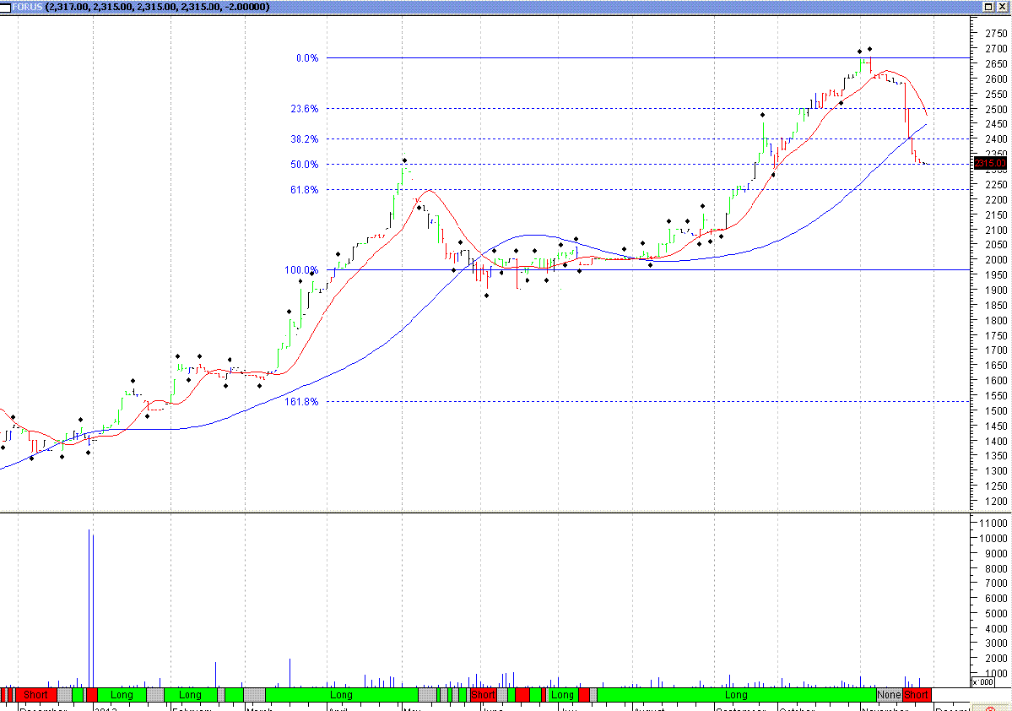The height and width of the screenshot is (711, 1012).
Task: Select the leftmost red Short signal segment
Action: pos(35,695)
